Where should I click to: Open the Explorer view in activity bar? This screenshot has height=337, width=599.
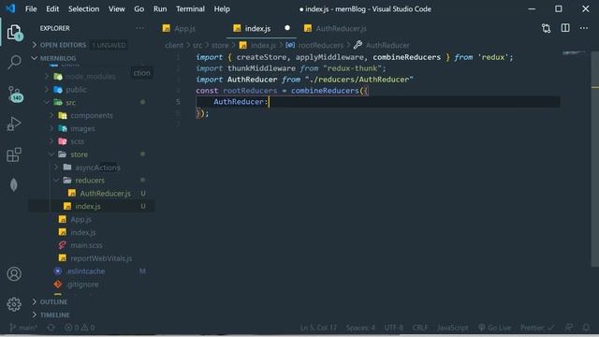point(14,33)
